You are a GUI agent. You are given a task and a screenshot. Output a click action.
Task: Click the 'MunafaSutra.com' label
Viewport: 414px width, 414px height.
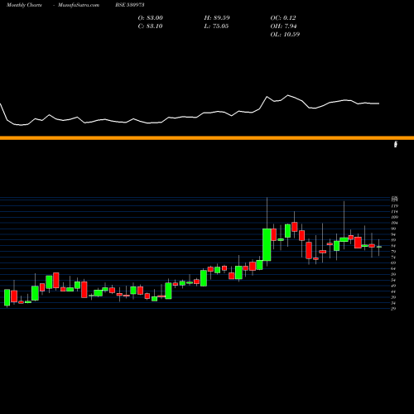[79, 5]
